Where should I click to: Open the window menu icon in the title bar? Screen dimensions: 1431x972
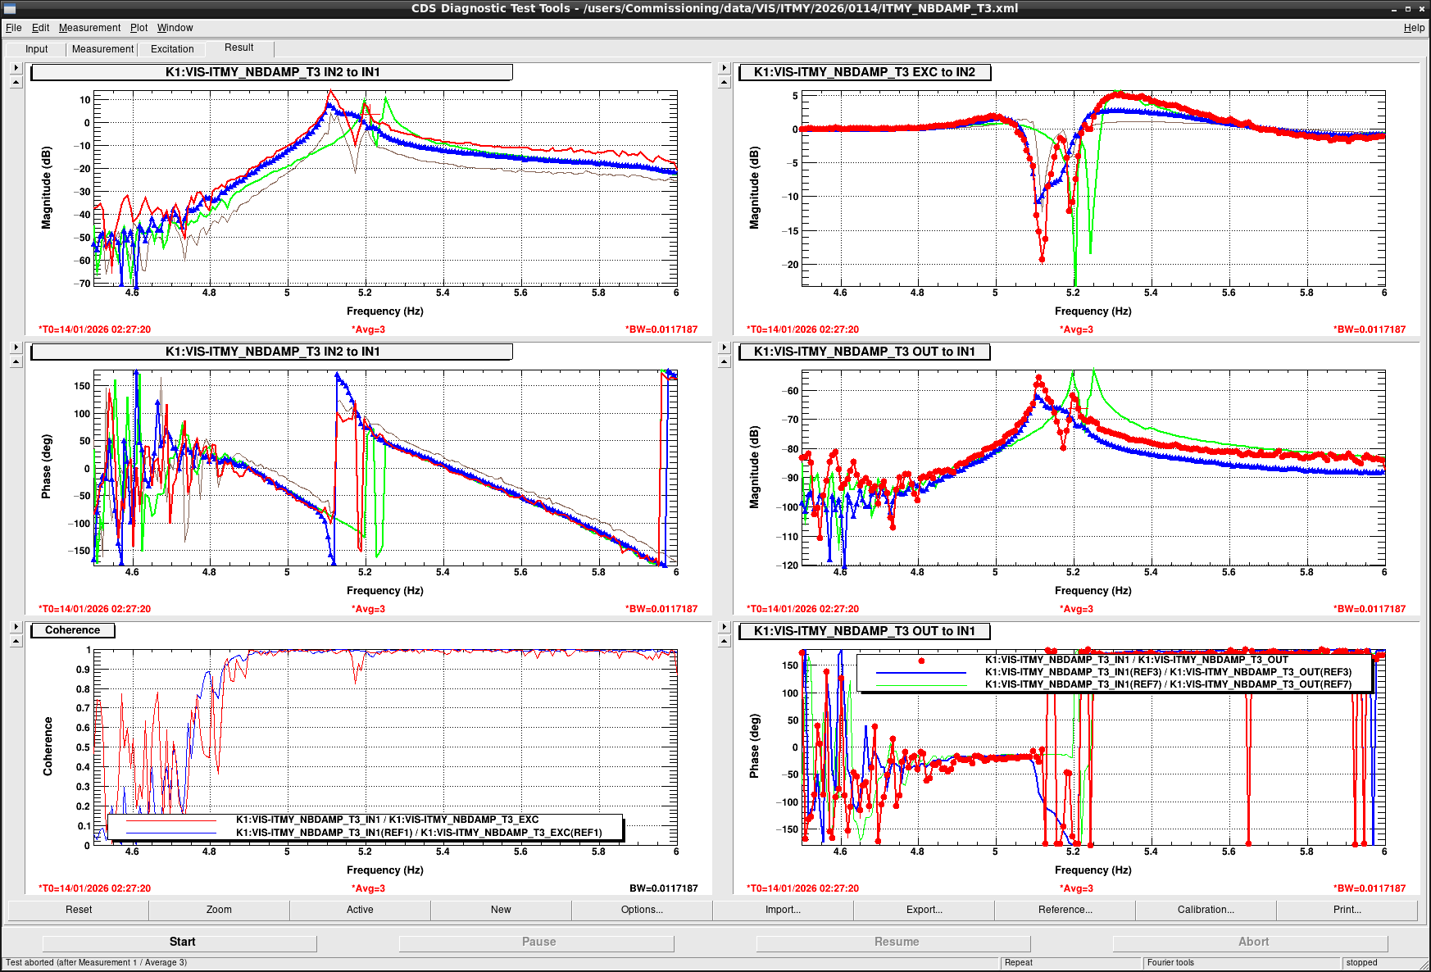10,8
